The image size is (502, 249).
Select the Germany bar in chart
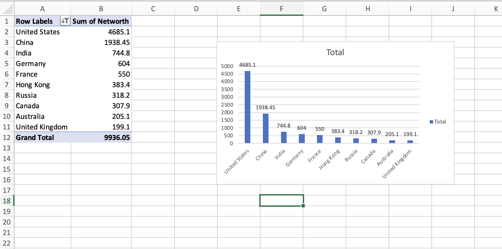pyautogui.click(x=301, y=138)
